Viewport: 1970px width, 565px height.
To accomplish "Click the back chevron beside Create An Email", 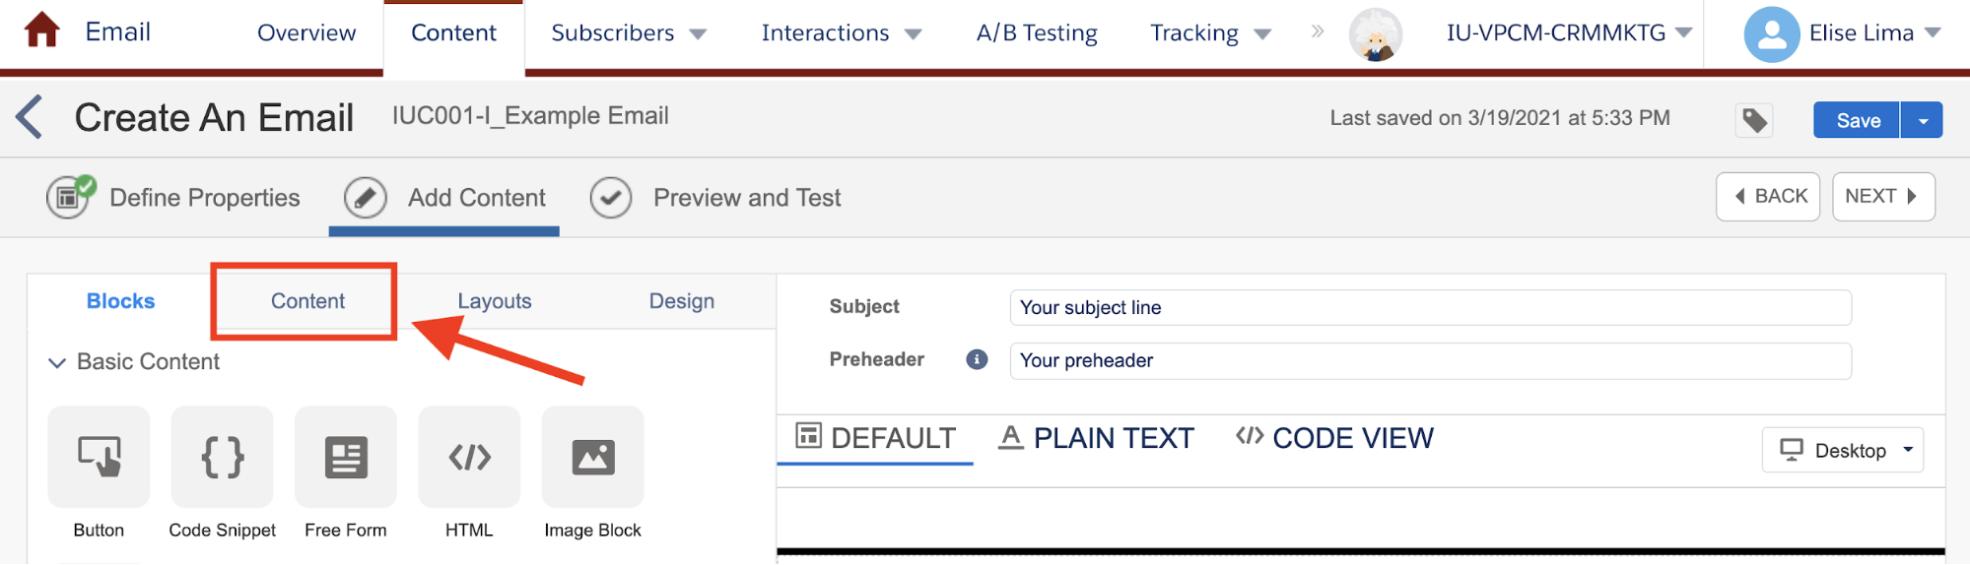I will [30, 117].
